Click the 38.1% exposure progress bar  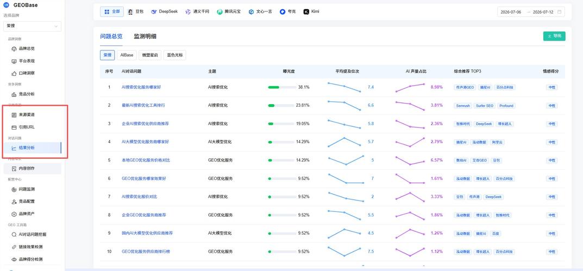282,87
